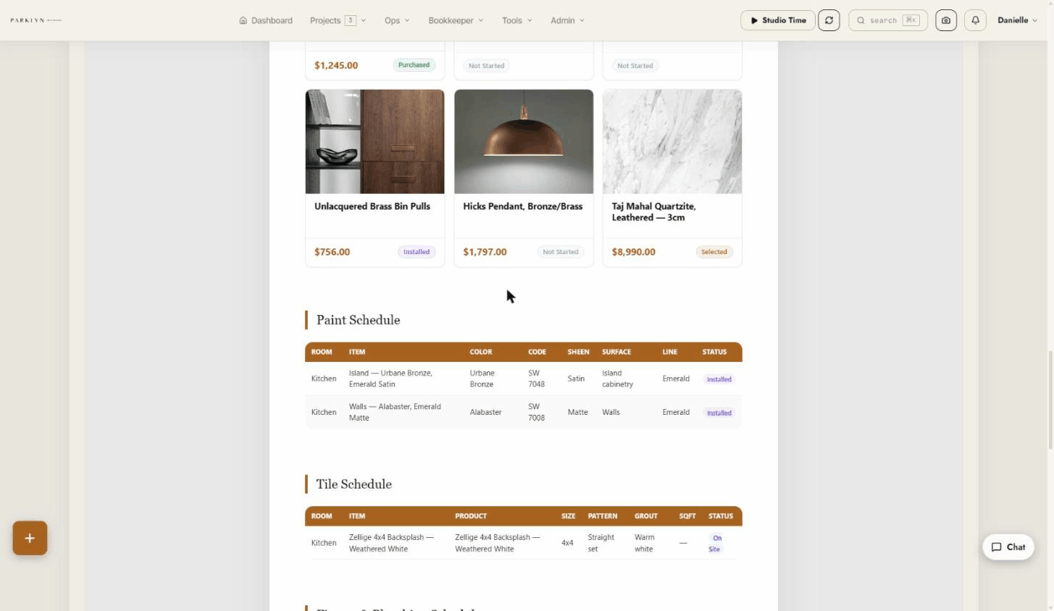Image resolution: width=1054 pixels, height=611 pixels.
Task: Click the Purchased status badge
Action: (x=414, y=65)
